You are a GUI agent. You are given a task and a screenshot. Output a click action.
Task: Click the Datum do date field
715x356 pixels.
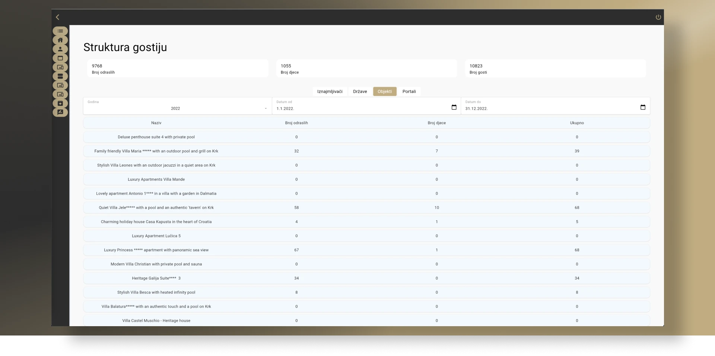[556, 106]
